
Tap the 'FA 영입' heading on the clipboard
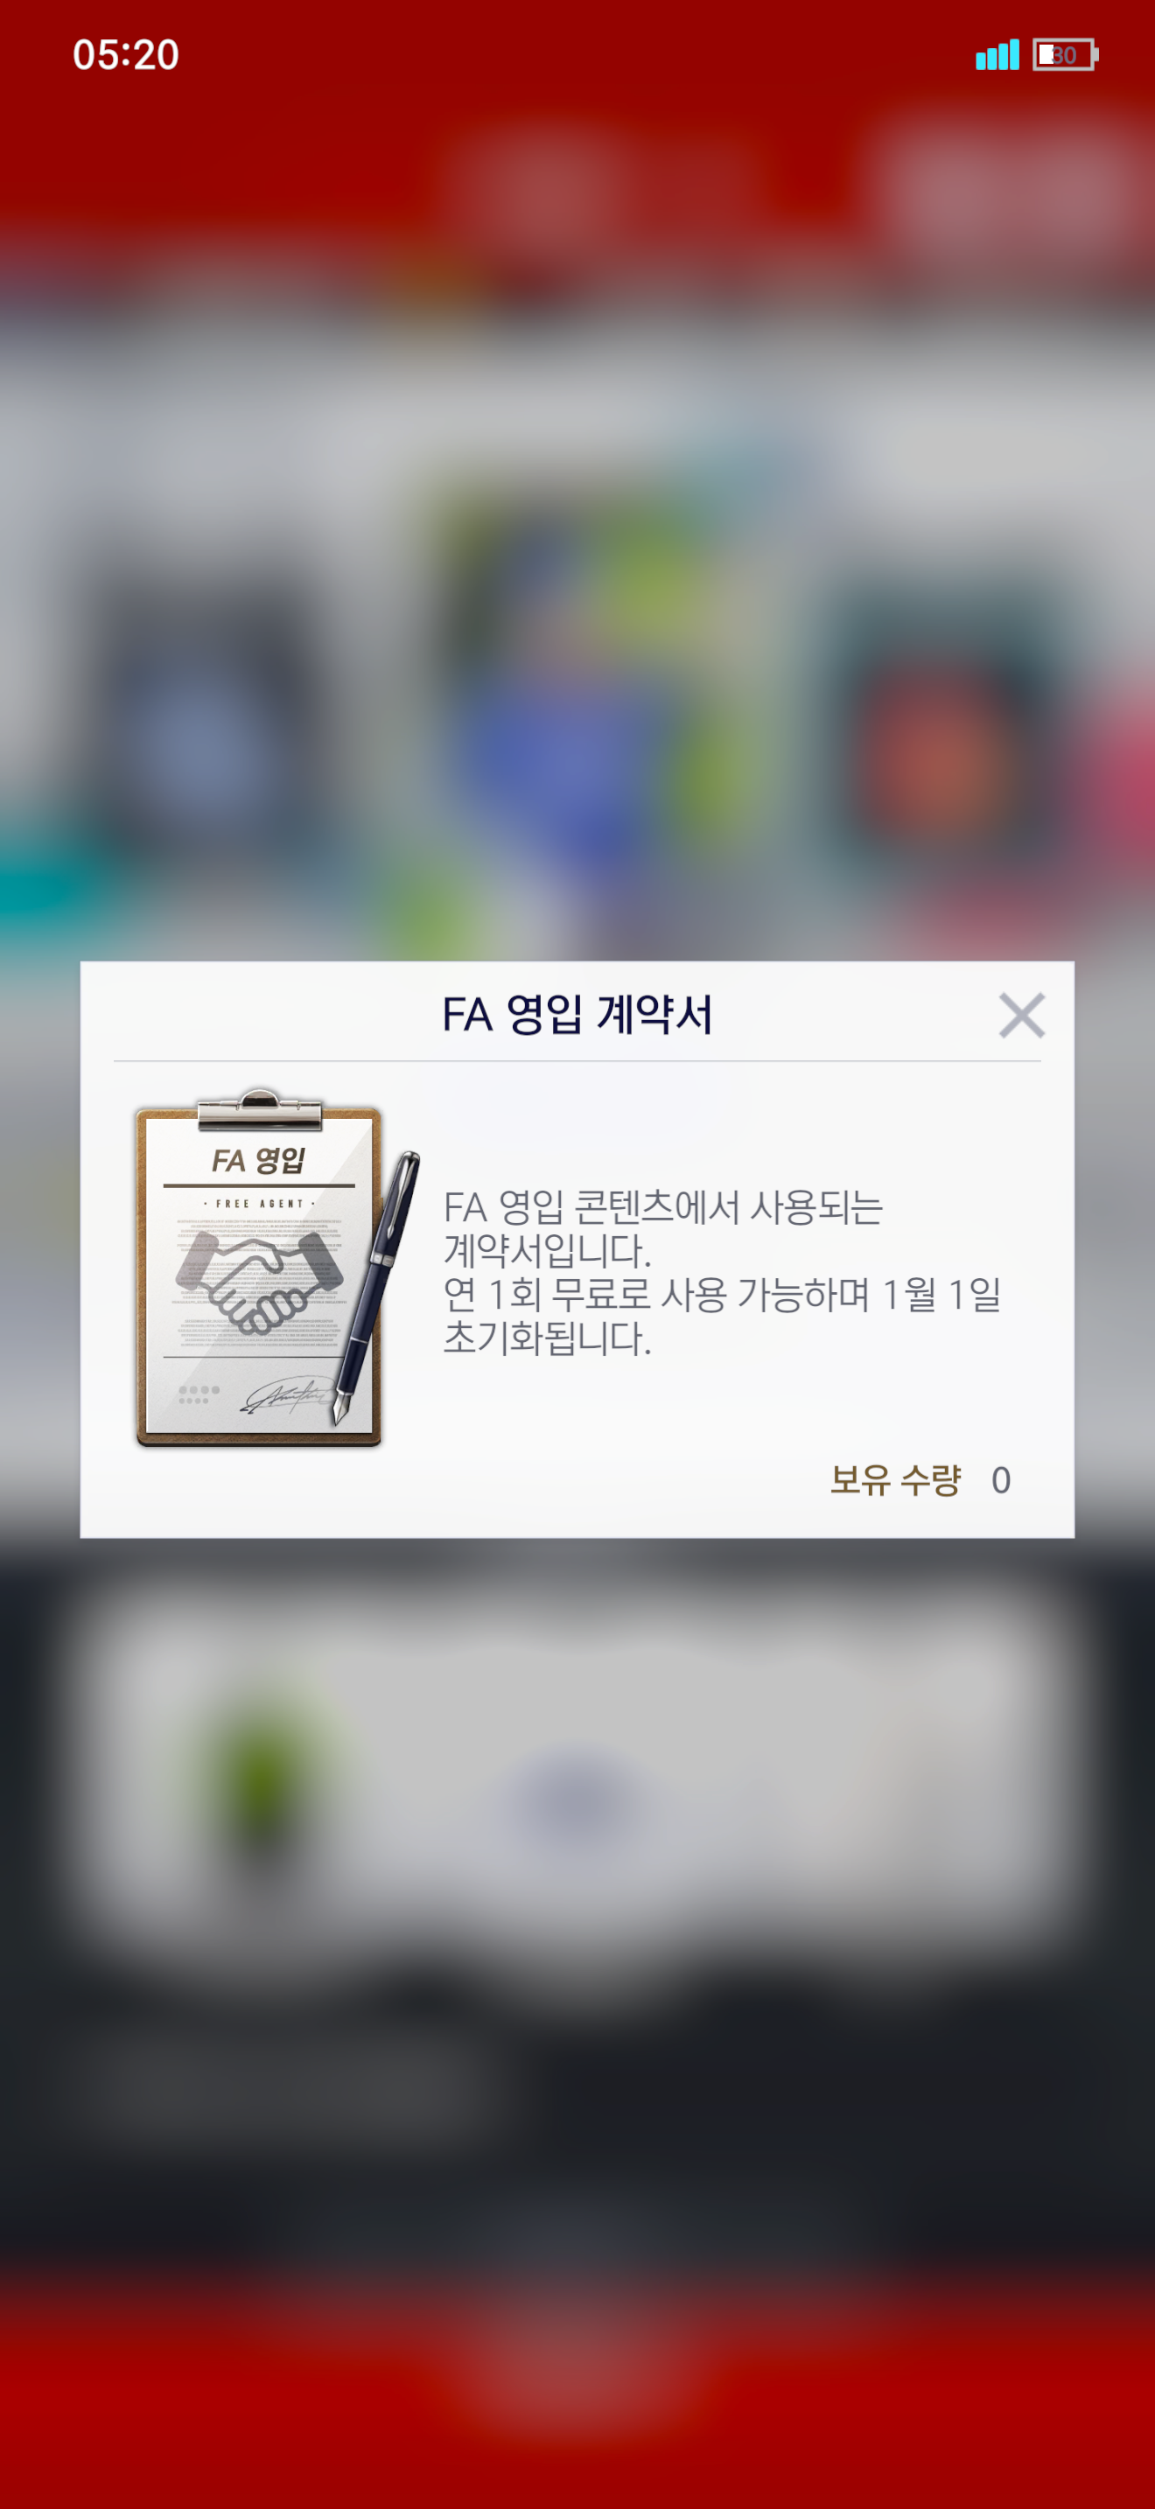click(x=259, y=1159)
